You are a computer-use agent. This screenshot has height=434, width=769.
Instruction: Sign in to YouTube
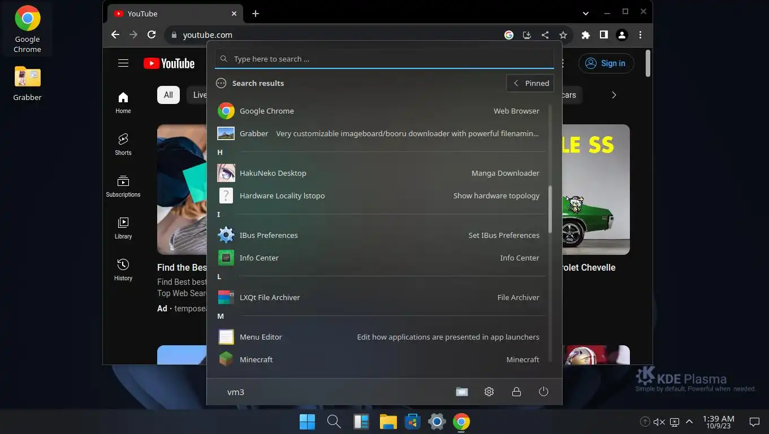tap(606, 63)
